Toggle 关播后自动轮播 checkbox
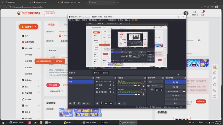The image size is (223, 125). tap(48, 91)
